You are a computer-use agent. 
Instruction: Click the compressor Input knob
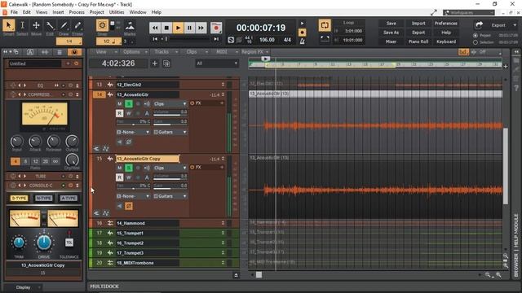[16, 142]
